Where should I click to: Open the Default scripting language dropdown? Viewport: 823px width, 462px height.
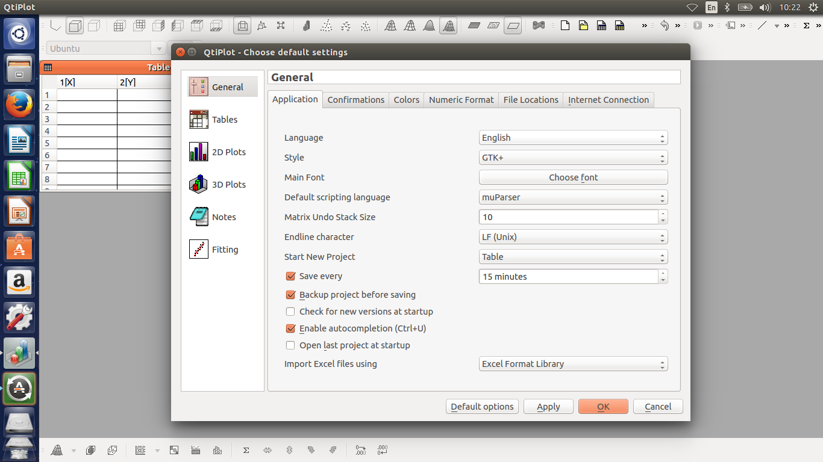click(573, 197)
